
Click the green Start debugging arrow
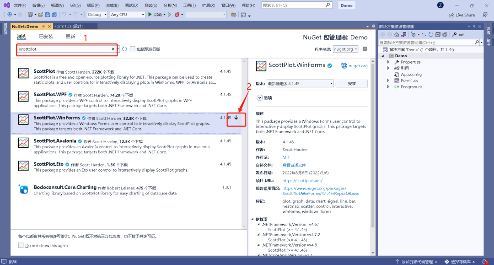150,15
